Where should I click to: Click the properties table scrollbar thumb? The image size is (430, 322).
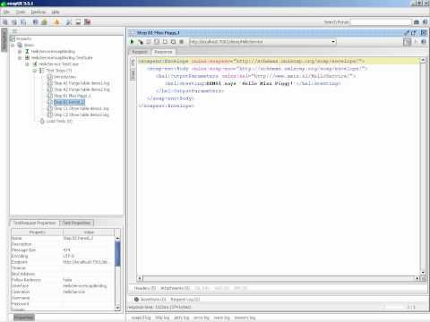(117, 254)
